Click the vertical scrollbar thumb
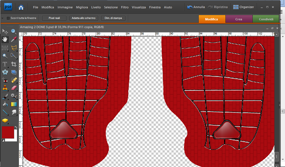The height and width of the screenshot is (167, 285). (276, 156)
